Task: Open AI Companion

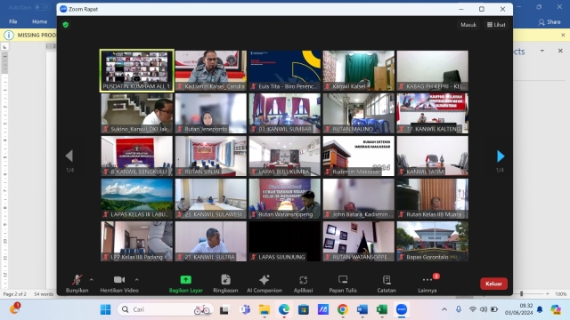Action: coord(265,284)
